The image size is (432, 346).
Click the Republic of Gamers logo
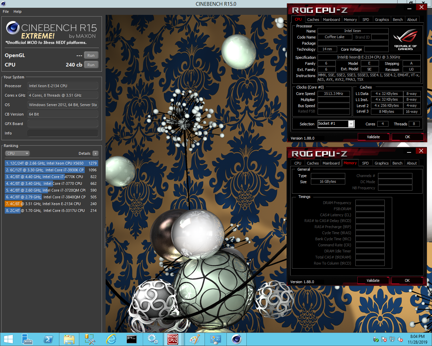[405, 40]
